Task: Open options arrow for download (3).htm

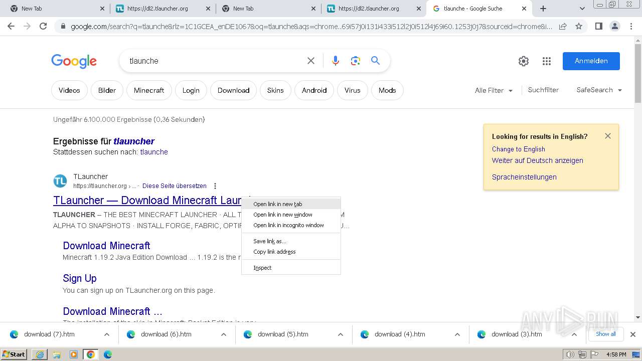Action: tap(574, 334)
